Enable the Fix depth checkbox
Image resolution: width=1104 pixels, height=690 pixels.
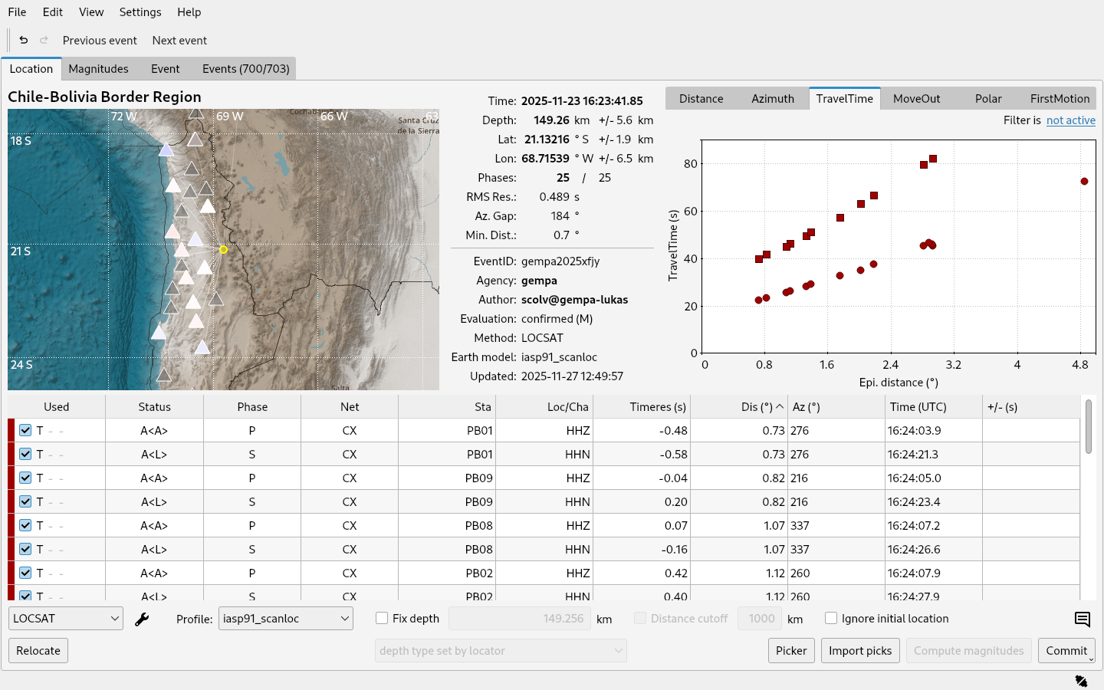point(382,619)
